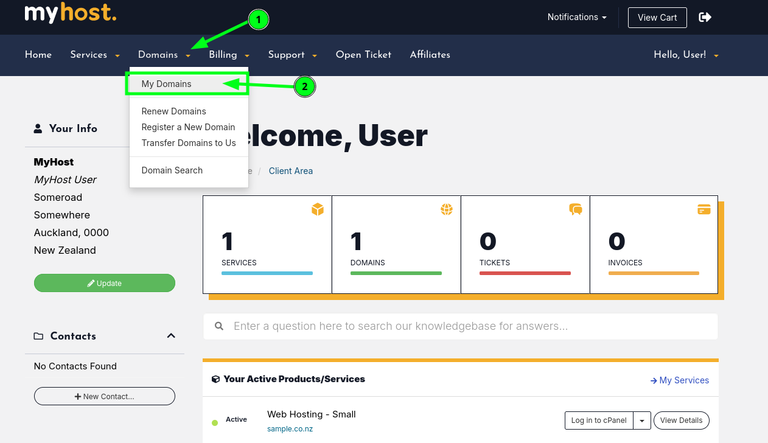Click the Invoices credit card icon

(704, 209)
